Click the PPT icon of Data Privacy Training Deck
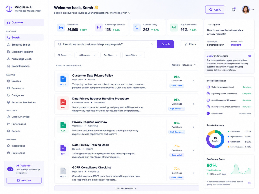Image resolution: width=259 pixels, height=194 pixels. [63, 150]
